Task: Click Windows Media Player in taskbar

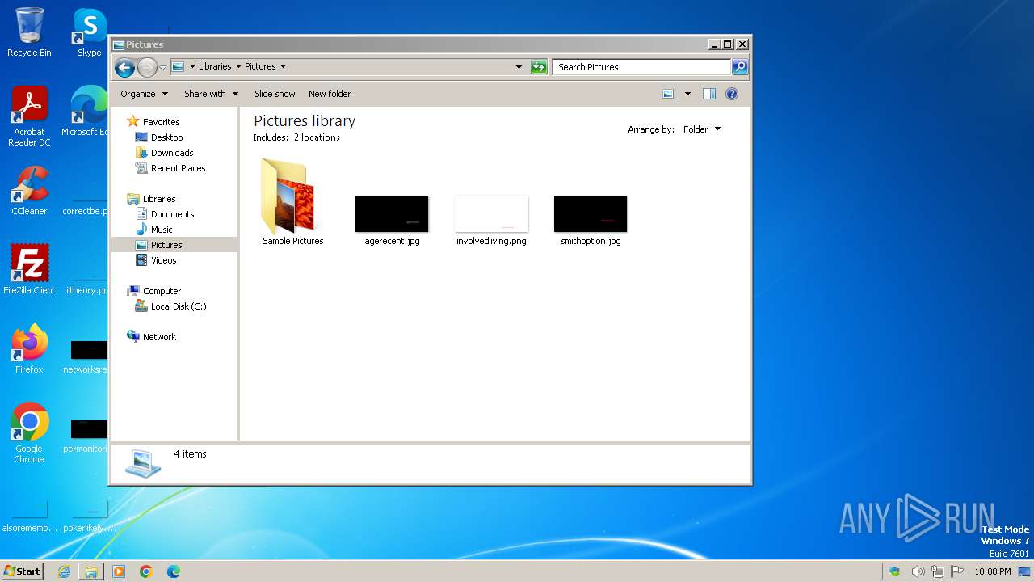Action: click(119, 571)
